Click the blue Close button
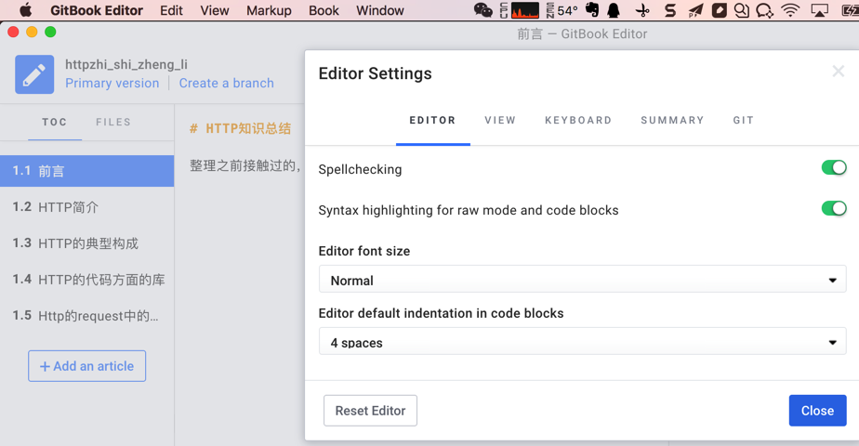The image size is (859, 446). 817,411
